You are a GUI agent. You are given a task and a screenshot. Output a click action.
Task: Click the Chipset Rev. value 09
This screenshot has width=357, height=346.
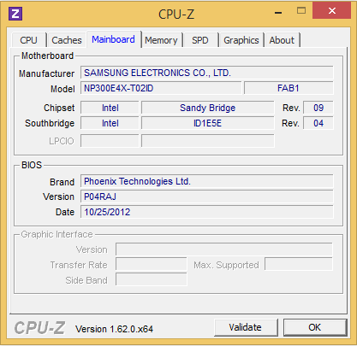pyautogui.click(x=318, y=108)
